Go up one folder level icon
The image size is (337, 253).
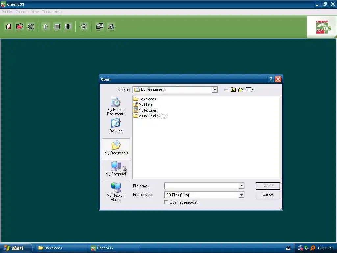click(233, 90)
